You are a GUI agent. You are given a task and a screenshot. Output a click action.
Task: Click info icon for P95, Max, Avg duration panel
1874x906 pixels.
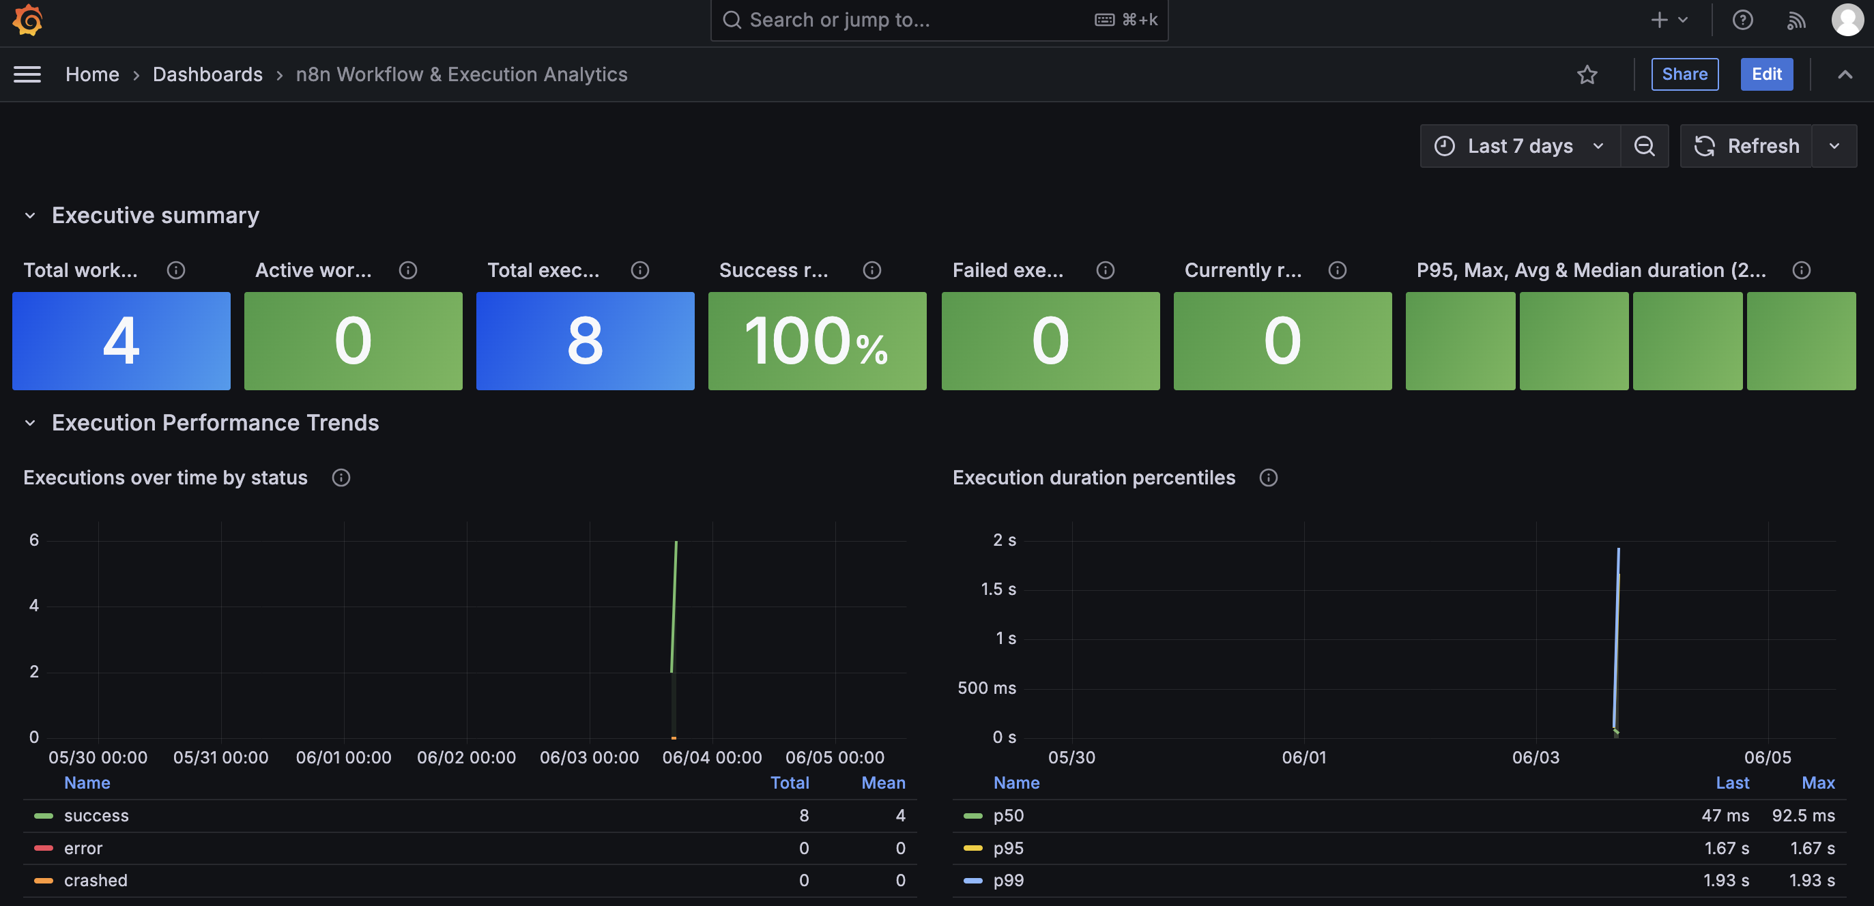coord(1802,270)
